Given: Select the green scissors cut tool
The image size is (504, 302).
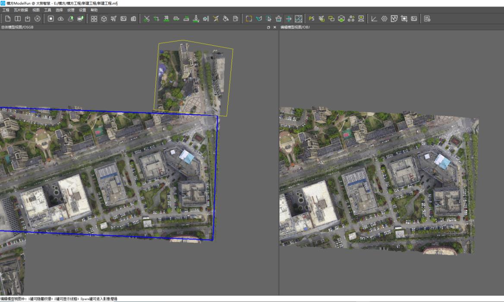Looking at the screenshot, I should [147, 19].
